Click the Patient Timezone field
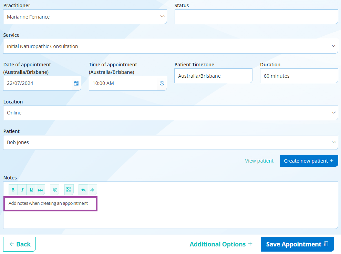Viewport: 341px width, 254px height. click(x=213, y=76)
